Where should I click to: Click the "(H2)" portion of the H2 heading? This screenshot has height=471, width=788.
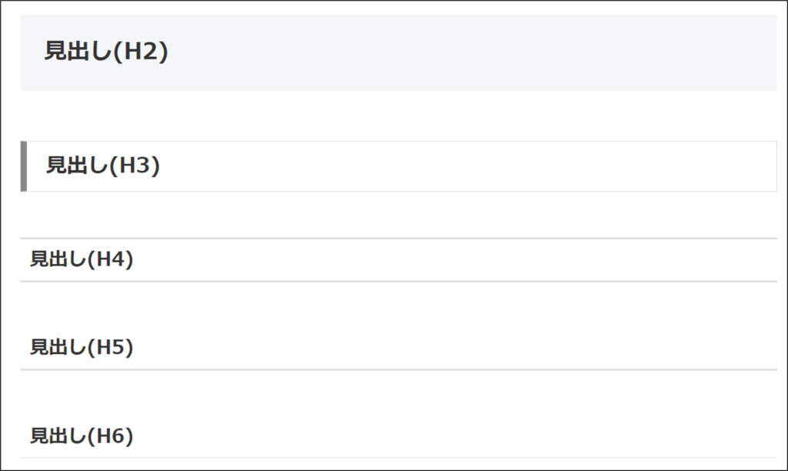[141, 52]
